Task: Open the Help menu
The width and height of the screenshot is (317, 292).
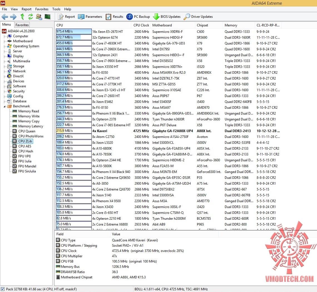Action: pos(68,9)
